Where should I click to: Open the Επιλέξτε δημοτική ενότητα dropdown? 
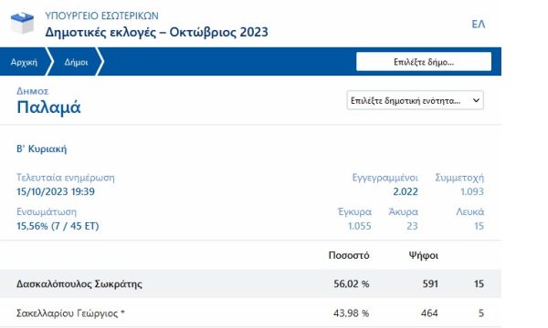[x=416, y=100]
